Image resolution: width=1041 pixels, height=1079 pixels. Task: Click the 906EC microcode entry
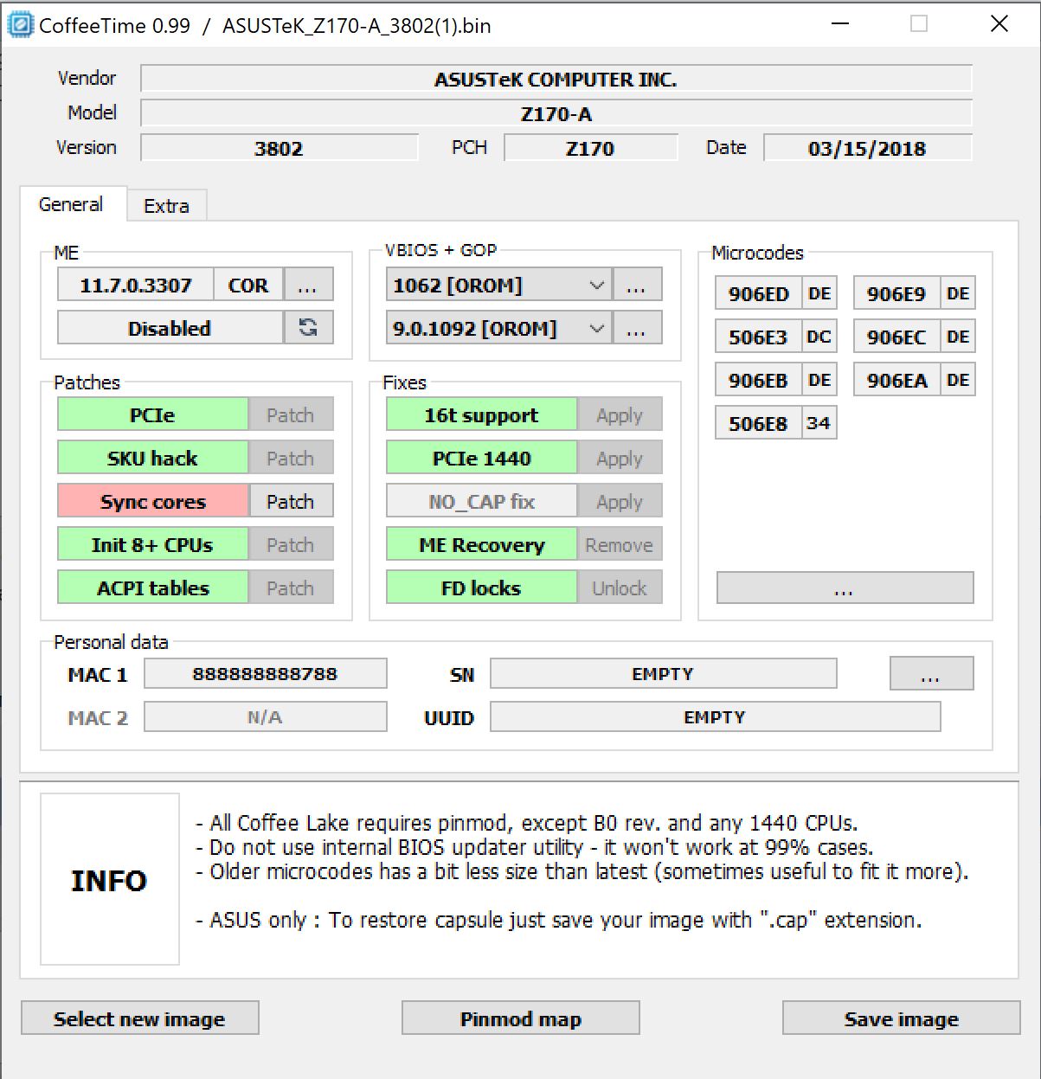point(897,337)
